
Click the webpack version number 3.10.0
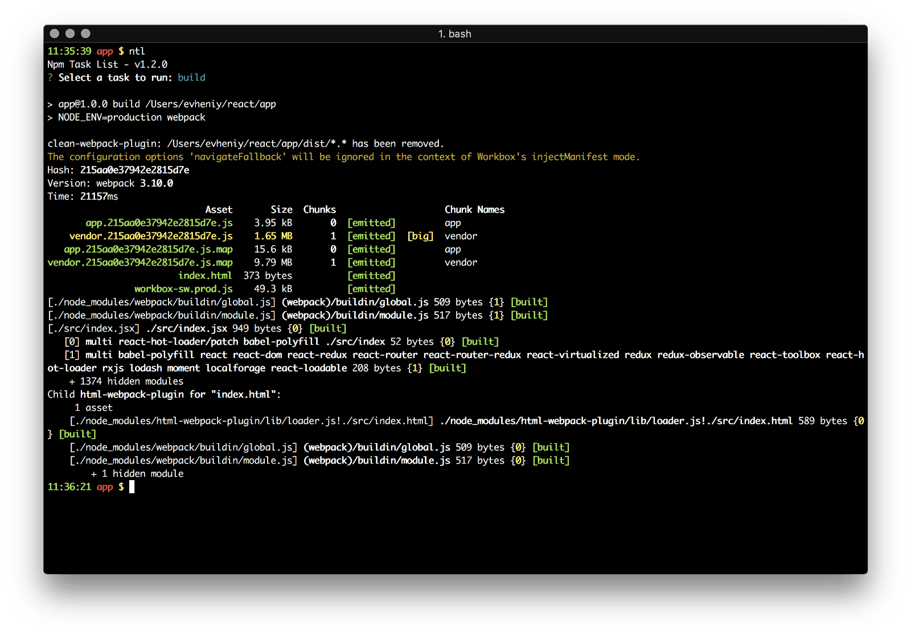(157, 183)
